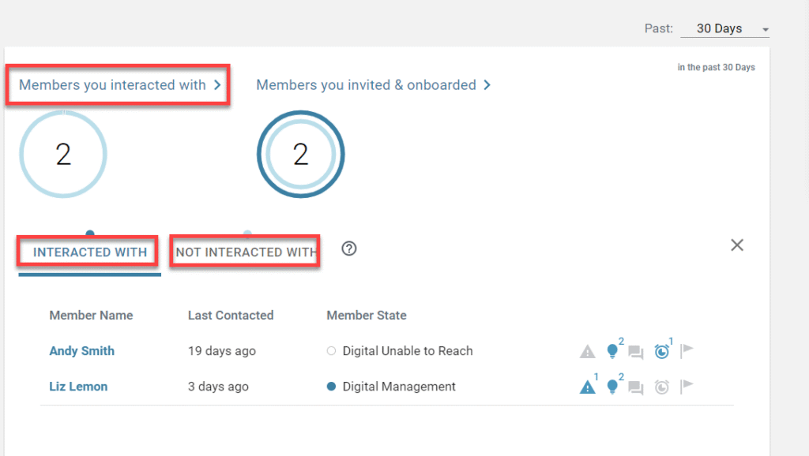Expand 'Members you invited & onboarded' section
Viewport: 809px width, 456px height.
(x=373, y=85)
